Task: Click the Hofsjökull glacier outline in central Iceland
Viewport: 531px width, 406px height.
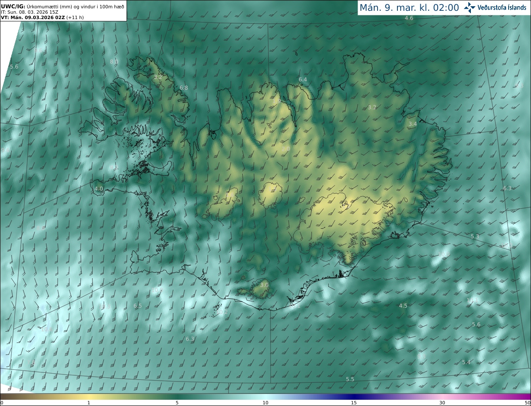Action: click(x=270, y=195)
